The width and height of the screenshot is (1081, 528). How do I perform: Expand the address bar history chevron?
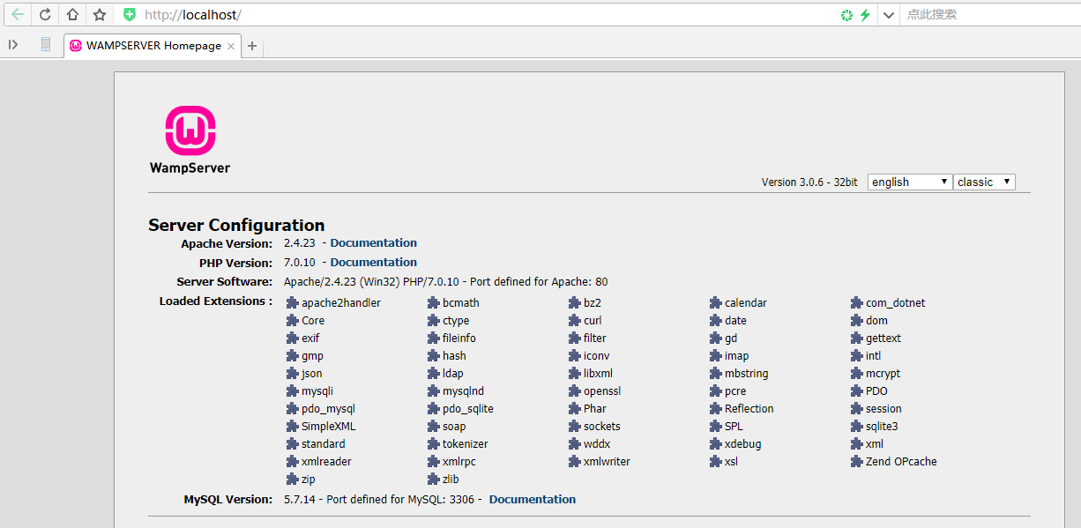pos(888,15)
